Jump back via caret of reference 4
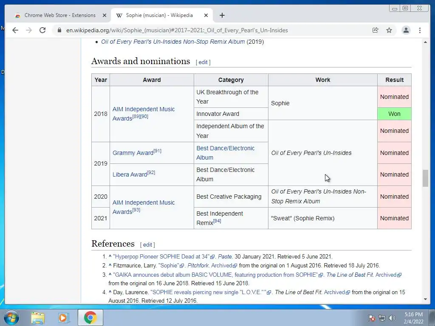Image resolution: width=435 pixels, height=326 pixels. pyautogui.click(x=110, y=292)
